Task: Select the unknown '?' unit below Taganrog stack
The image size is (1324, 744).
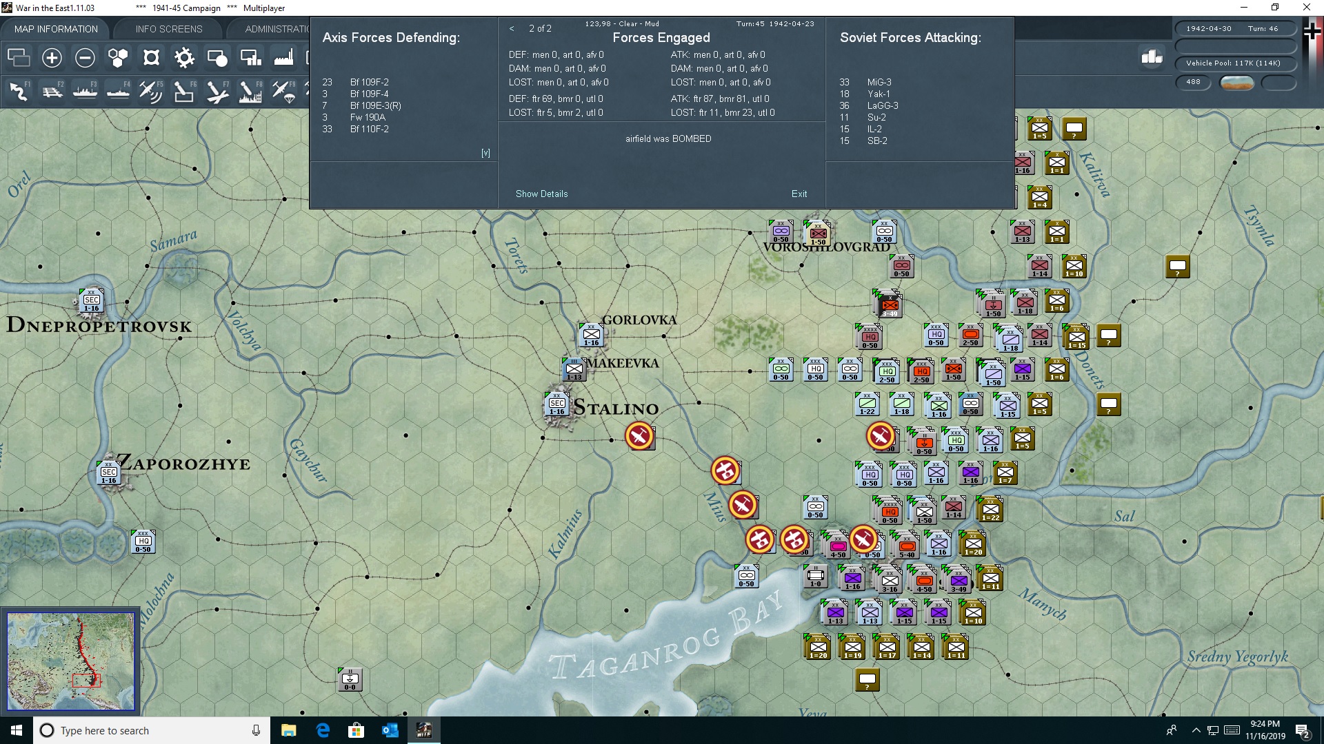Action: (x=867, y=680)
